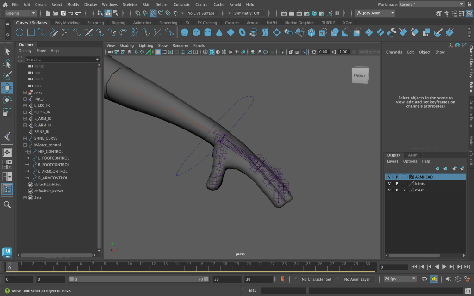This screenshot has height=296, width=474.
Task: Toggle visibility of the ARMHEAD layer
Action: coord(389,177)
